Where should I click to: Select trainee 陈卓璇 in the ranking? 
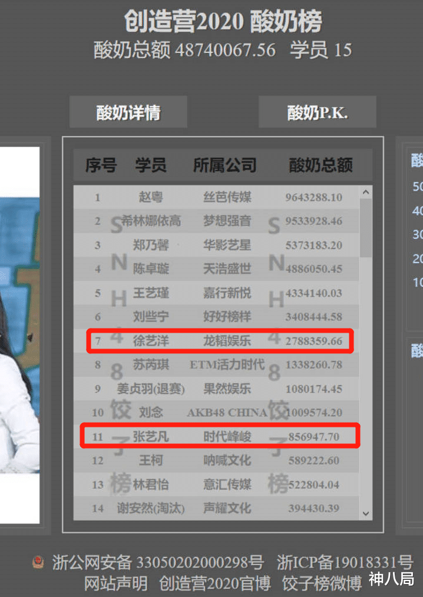pyautogui.click(x=151, y=269)
